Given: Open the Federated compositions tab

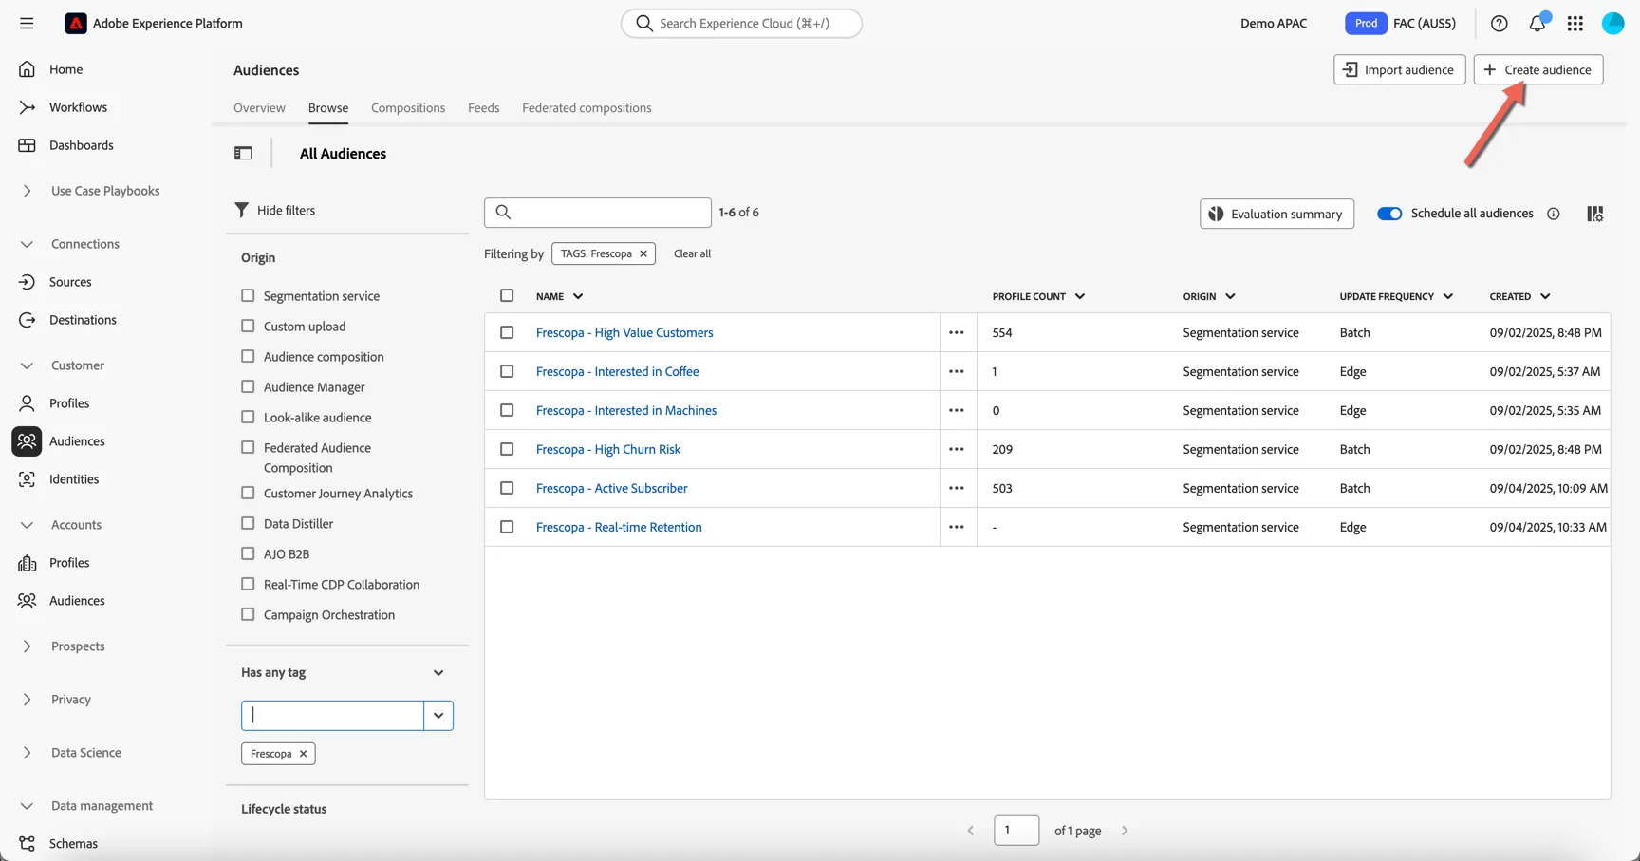Looking at the screenshot, I should 587,108.
